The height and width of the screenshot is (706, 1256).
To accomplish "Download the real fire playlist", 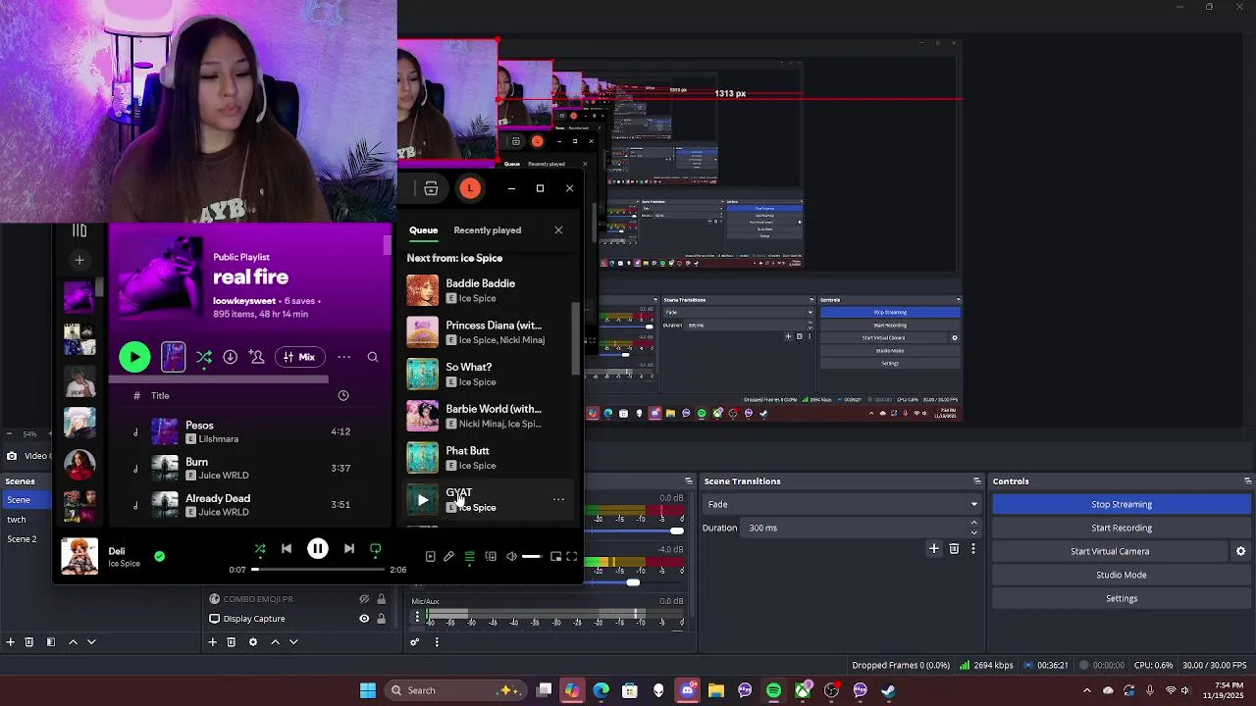I will [x=230, y=358].
